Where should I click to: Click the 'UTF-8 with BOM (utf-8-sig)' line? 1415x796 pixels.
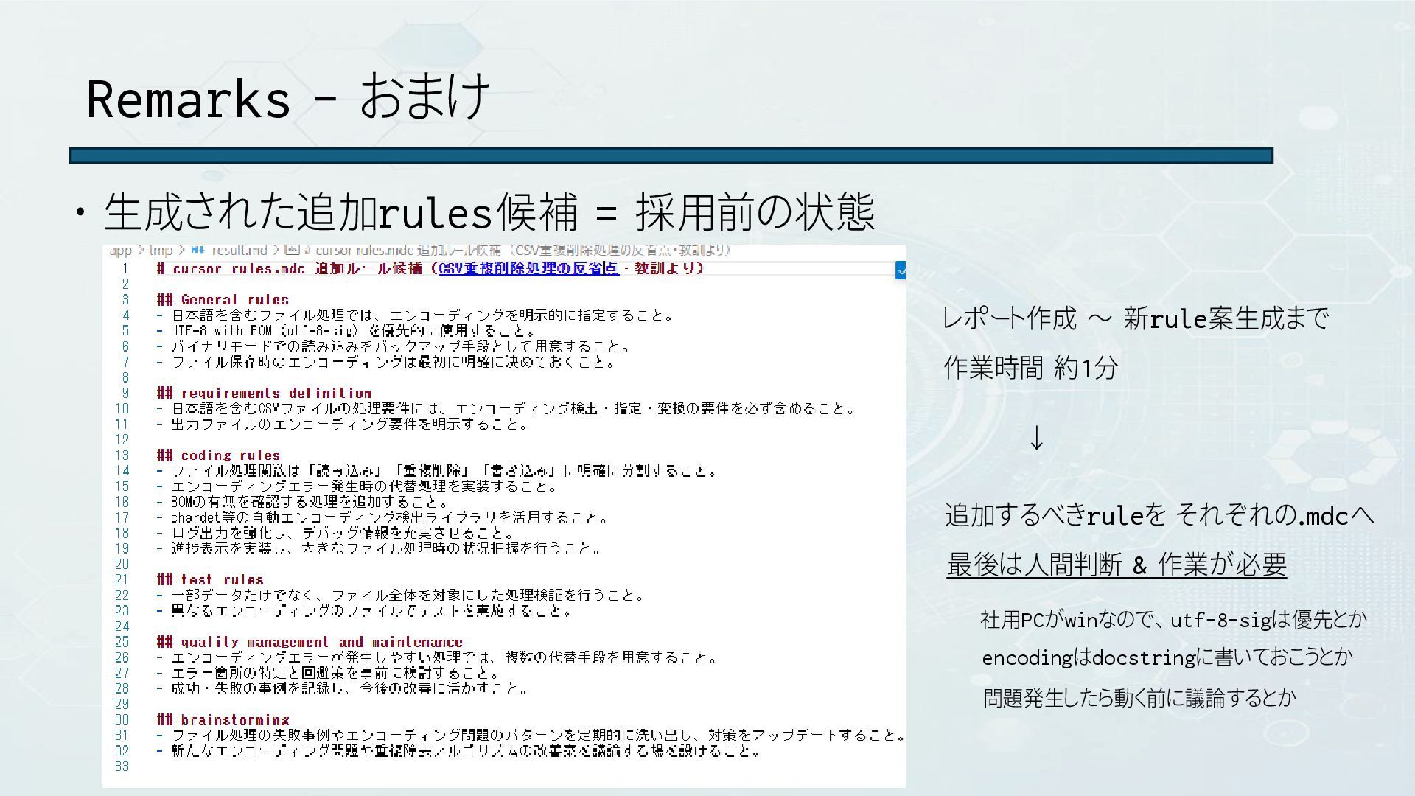pos(347,331)
